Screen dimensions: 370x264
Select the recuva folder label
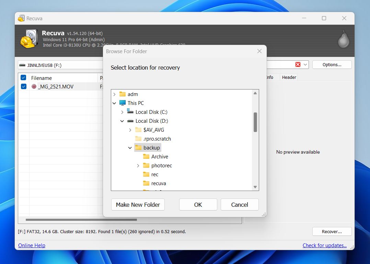159,183
